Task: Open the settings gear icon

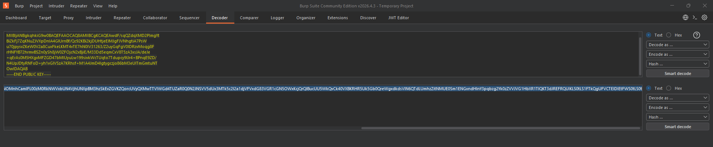Action: (x=704, y=17)
